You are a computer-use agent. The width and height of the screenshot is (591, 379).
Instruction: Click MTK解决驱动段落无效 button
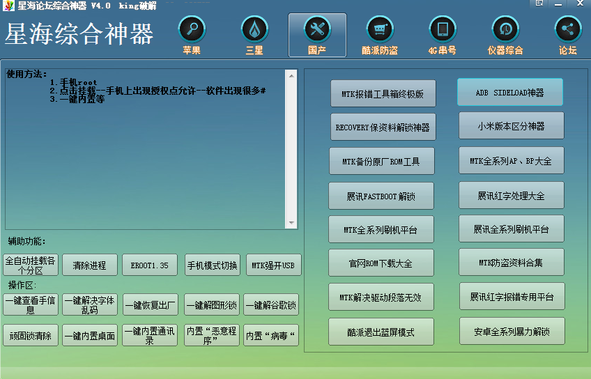click(381, 297)
